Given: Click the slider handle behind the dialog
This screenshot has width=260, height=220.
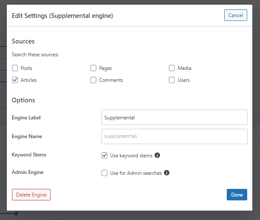Looking at the screenshot, I should click(x=16, y=214).
